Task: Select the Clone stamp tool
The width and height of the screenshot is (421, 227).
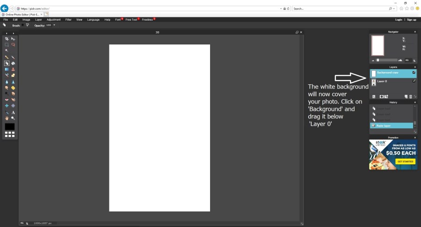Action: coord(13,69)
